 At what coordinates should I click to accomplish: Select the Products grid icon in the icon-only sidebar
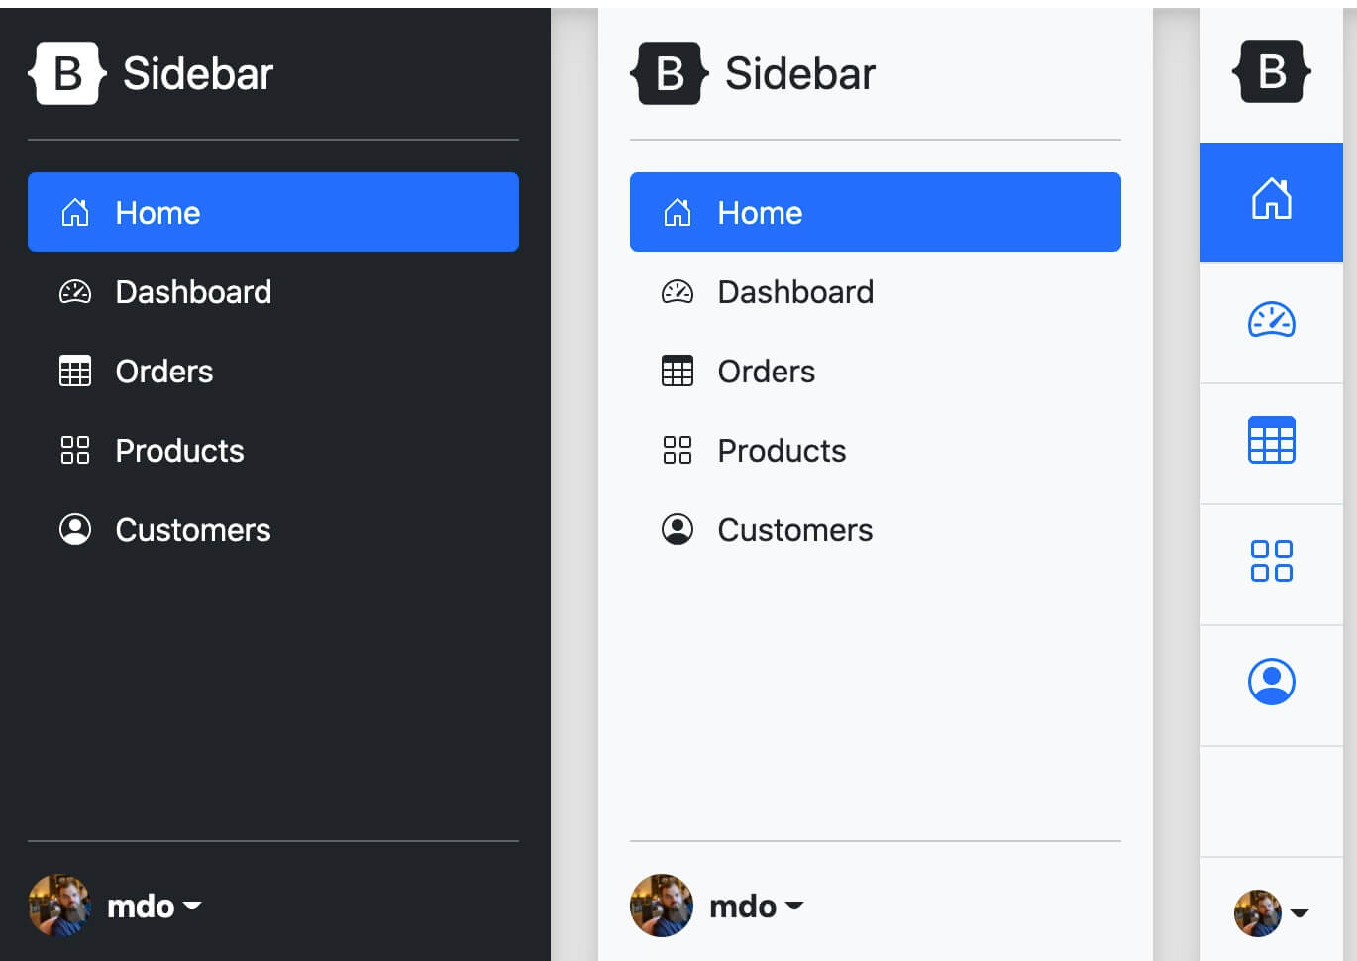click(x=1272, y=562)
